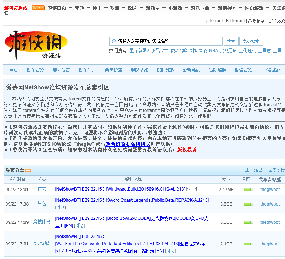Select the 冒险解谜 category tab
Image resolution: width=285 pixels, height=259 pixels.
[x=218, y=70]
